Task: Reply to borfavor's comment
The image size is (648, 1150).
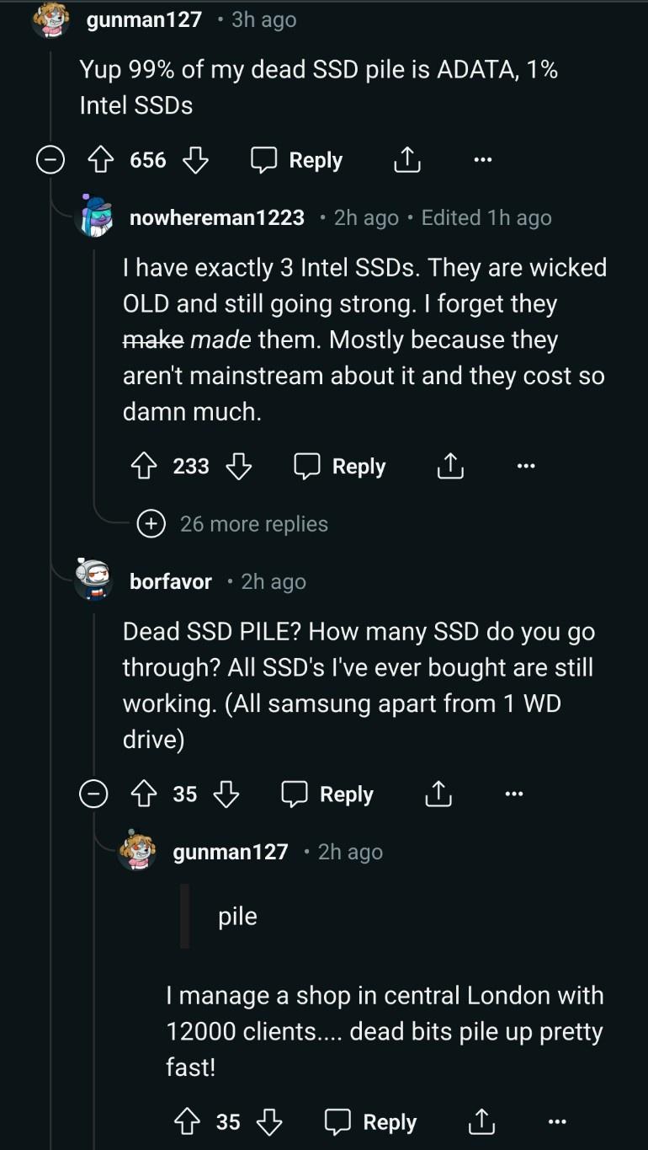Action: [x=329, y=794]
